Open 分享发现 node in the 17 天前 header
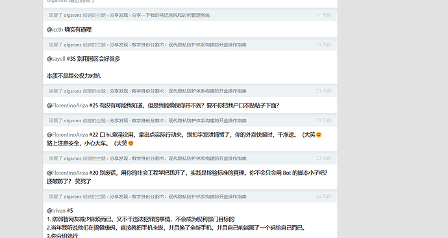Screen dimensions: 448x238 pyautogui.click(x=119, y=15)
